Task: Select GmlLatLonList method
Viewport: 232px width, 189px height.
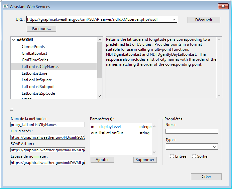Action: [x=34, y=53]
